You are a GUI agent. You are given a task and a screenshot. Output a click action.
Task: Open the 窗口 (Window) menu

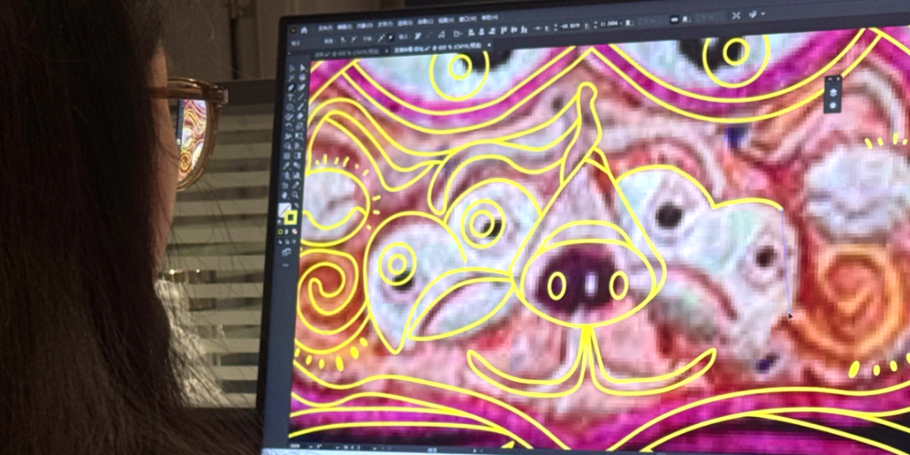(x=467, y=19)
